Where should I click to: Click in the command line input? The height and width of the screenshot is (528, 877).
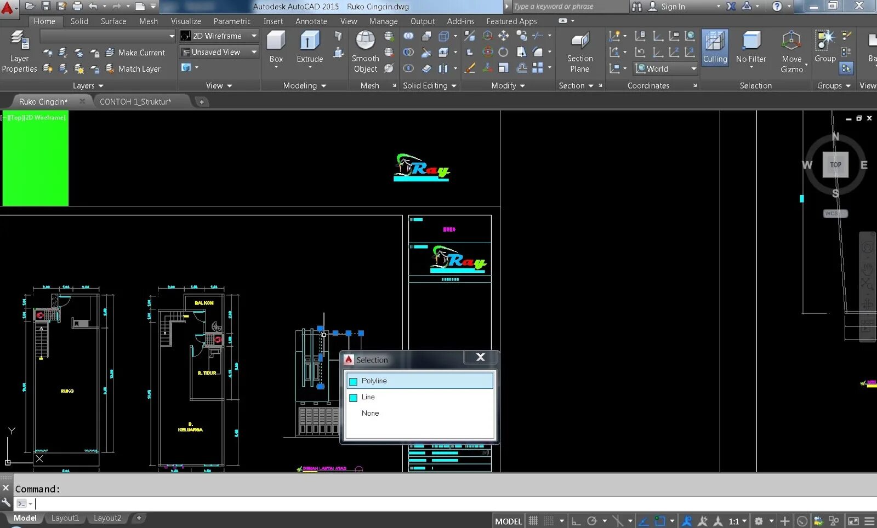455,504
